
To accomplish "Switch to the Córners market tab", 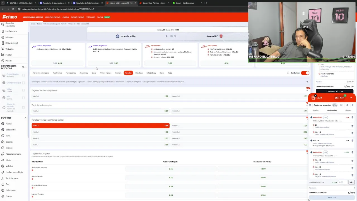I will [118, 73].
